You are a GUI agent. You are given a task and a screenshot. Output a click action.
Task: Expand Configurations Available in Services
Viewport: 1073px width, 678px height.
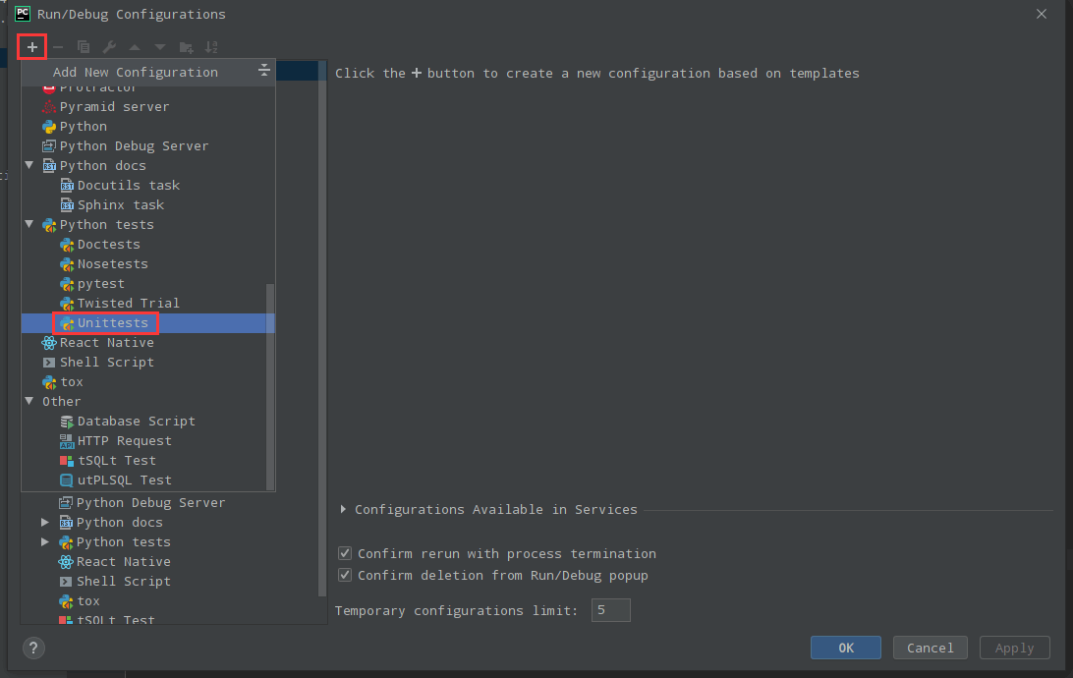[x=343, y=509]
